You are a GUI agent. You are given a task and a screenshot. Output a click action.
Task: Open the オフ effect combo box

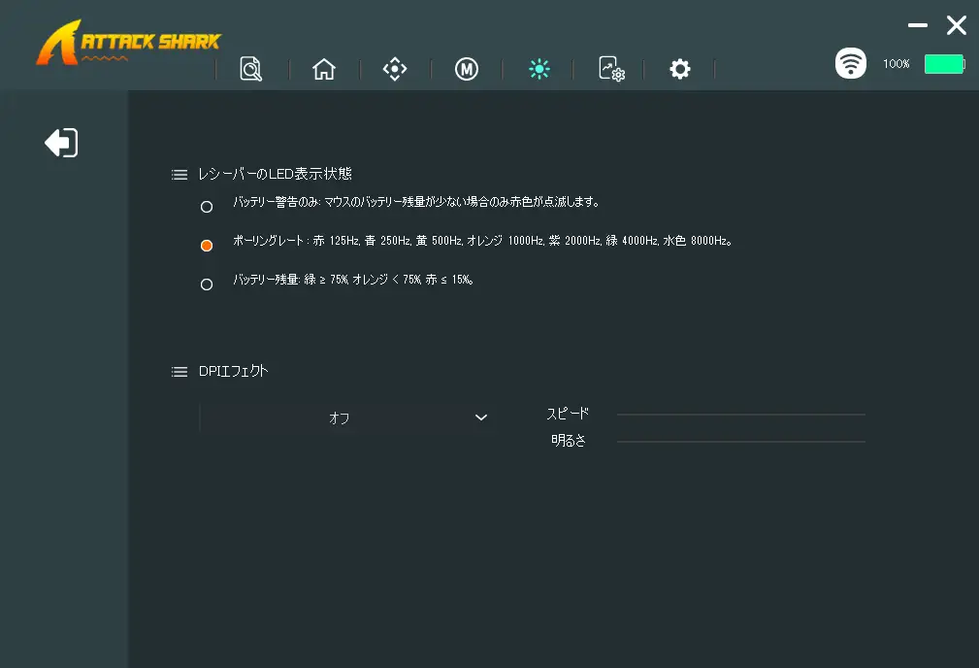[340, 417]
